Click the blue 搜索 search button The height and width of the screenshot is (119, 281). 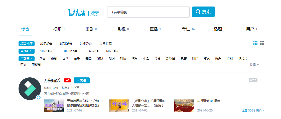click(x=203, y=12)
